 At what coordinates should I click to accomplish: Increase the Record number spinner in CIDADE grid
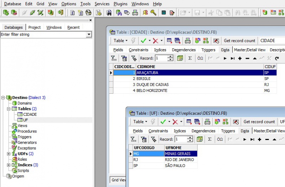[x=170, y=57]
